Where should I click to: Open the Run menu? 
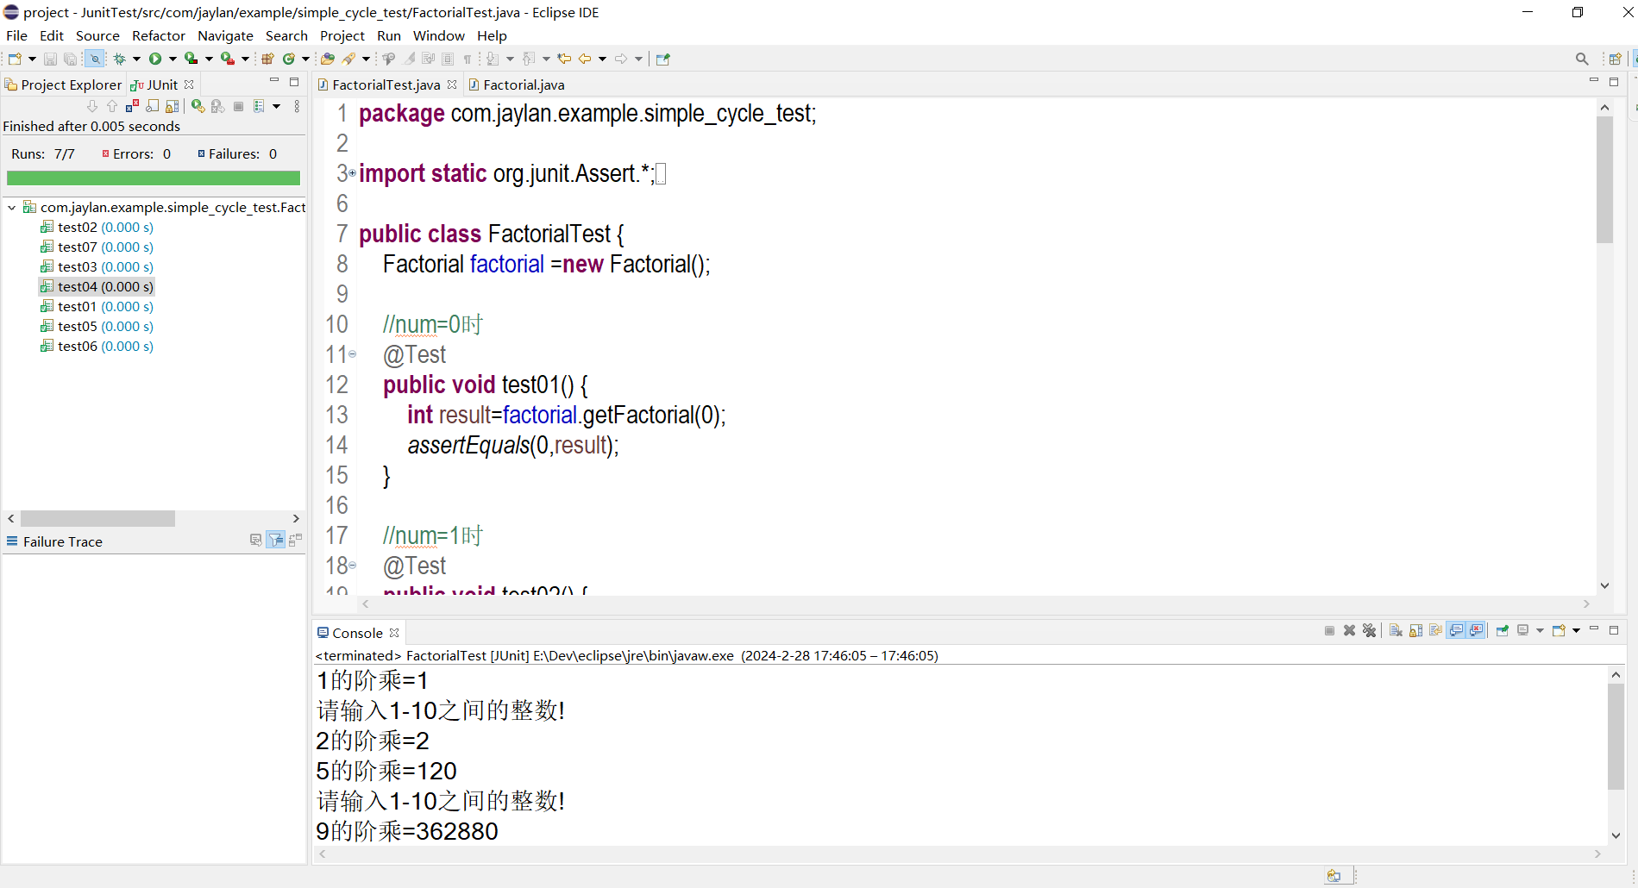point(389,35)
